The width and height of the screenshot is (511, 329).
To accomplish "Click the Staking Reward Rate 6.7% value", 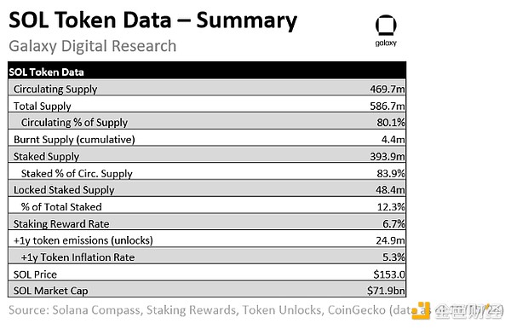I will 393,223.
